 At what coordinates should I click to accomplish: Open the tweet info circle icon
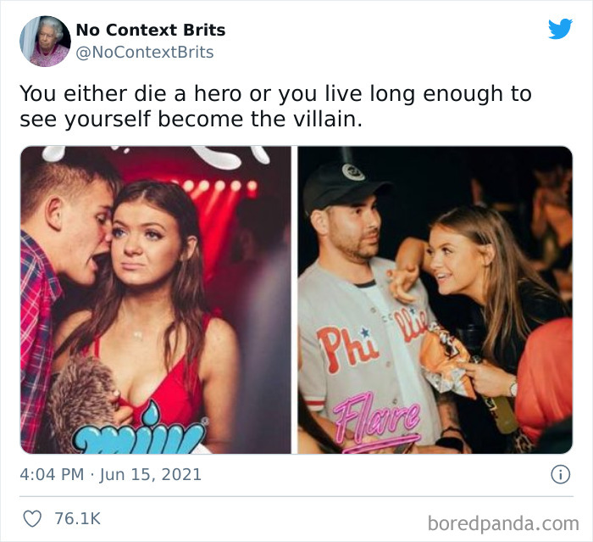click(x=560, y=474)
